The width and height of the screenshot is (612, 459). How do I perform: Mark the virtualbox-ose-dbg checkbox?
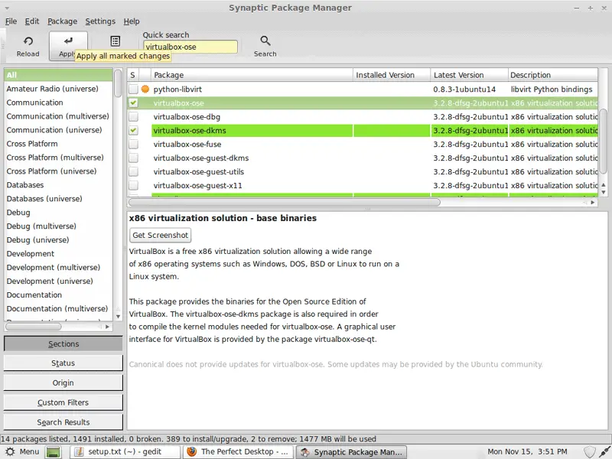pyautogui.click(x=133, y=117)
